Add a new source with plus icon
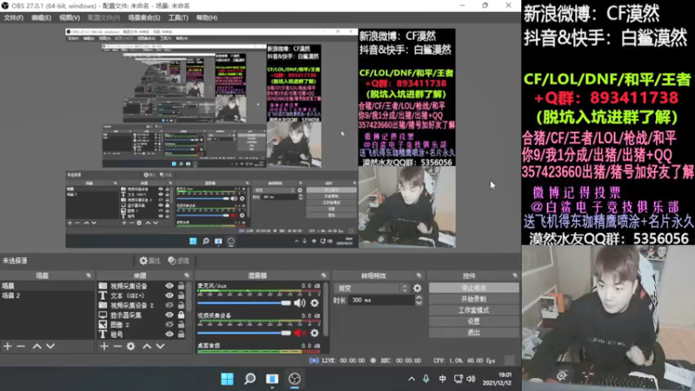The height and width of the screenshot is (391, 695). [x=104, y=346]
